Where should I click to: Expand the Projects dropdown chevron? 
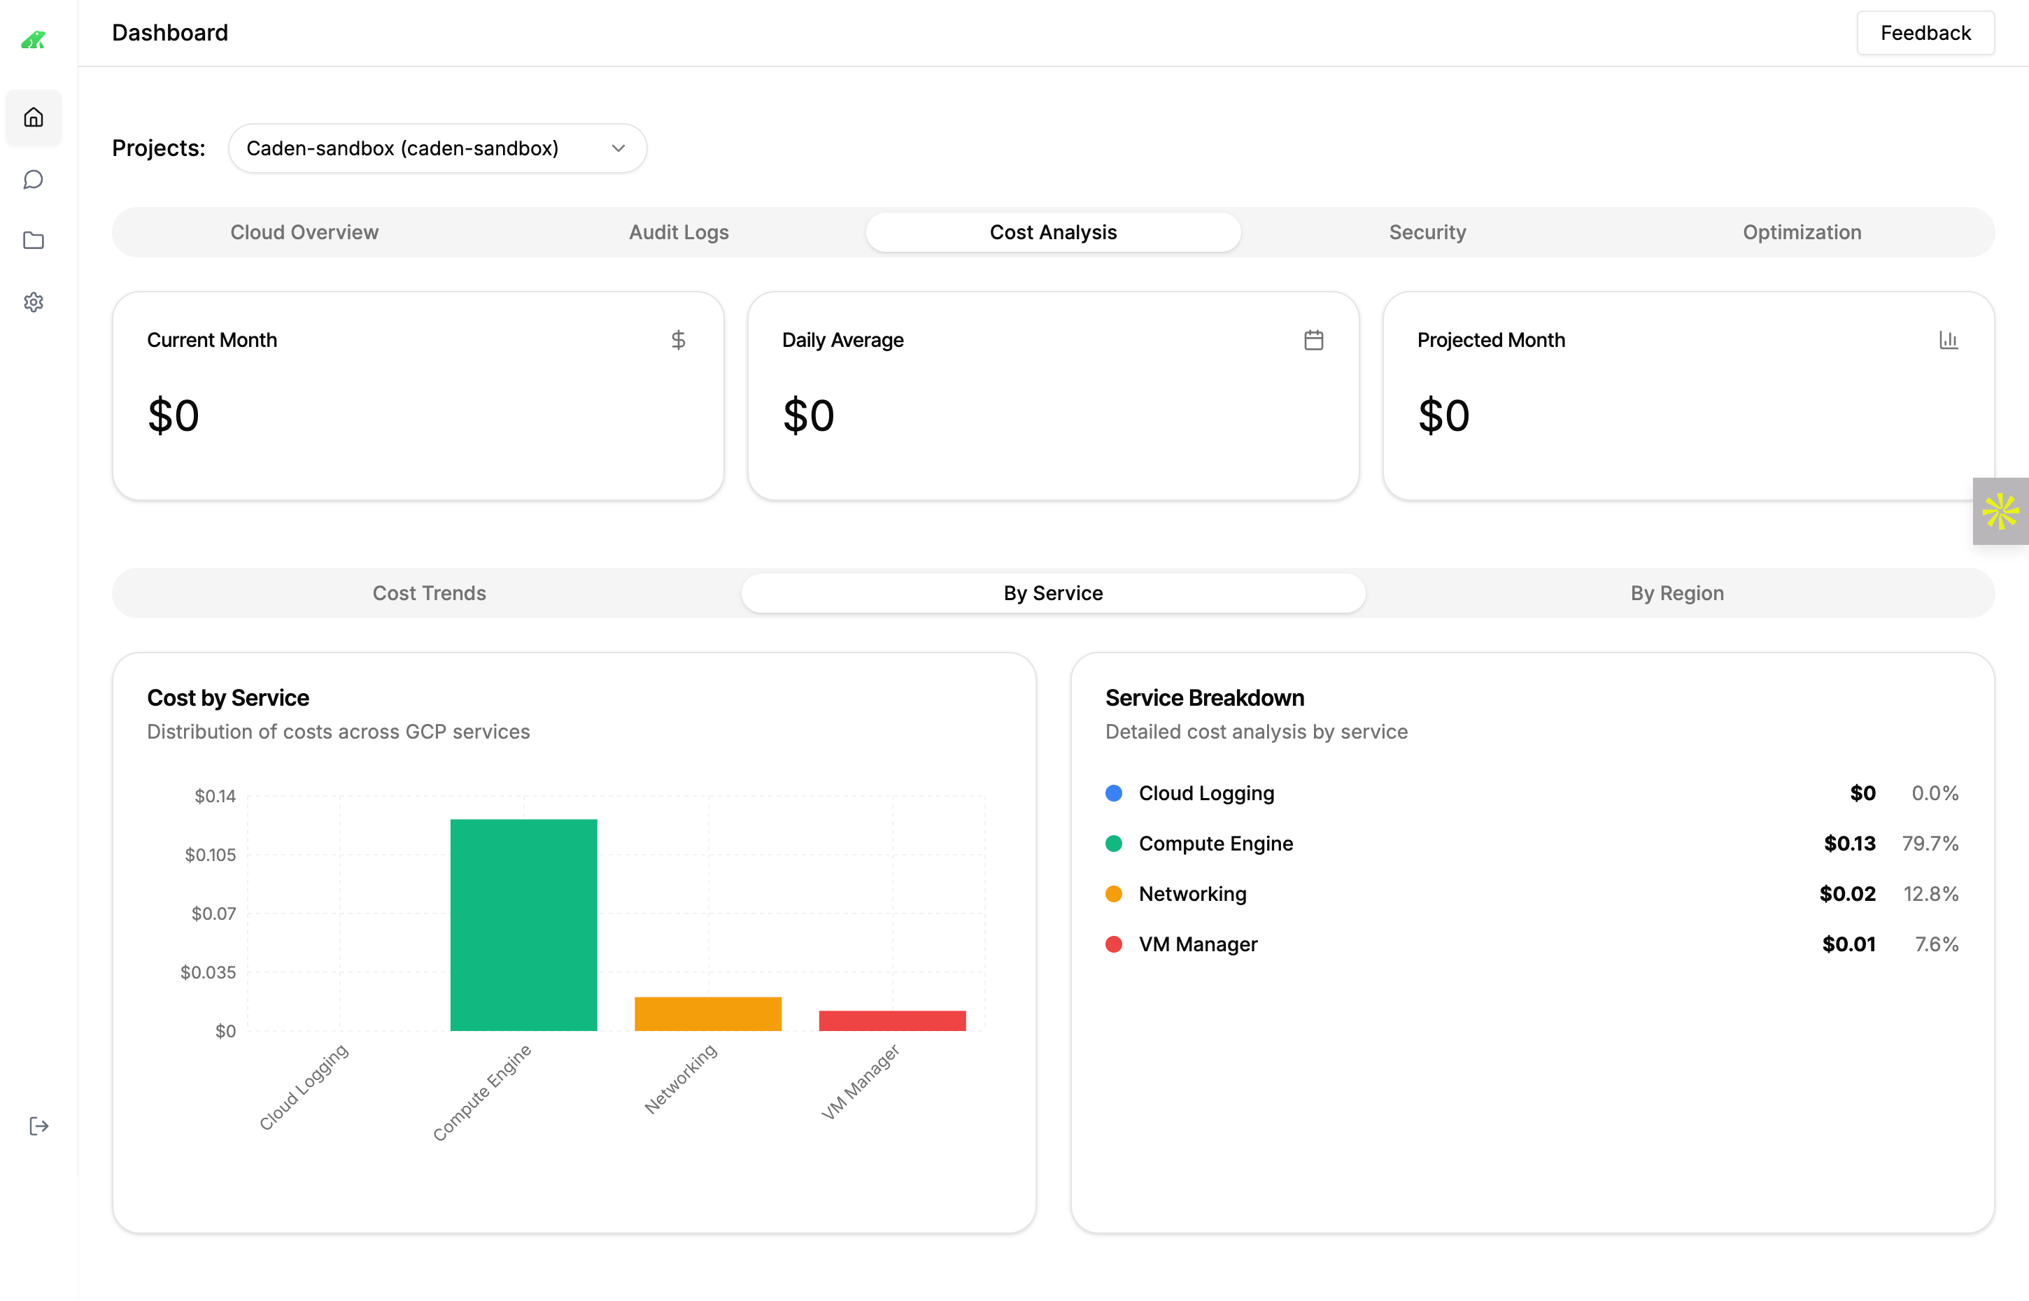[x=618, y=149]
